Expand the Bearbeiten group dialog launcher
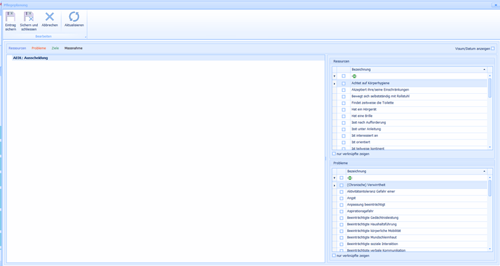This screenshot has height=266, width=500. click(x=85, y=37)
